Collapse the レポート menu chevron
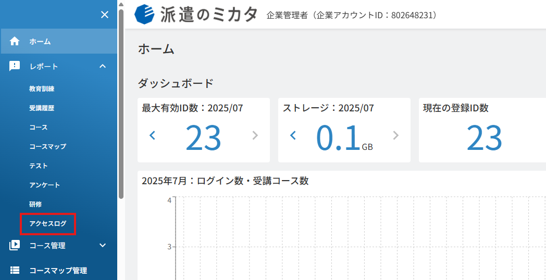 (102, 66)
